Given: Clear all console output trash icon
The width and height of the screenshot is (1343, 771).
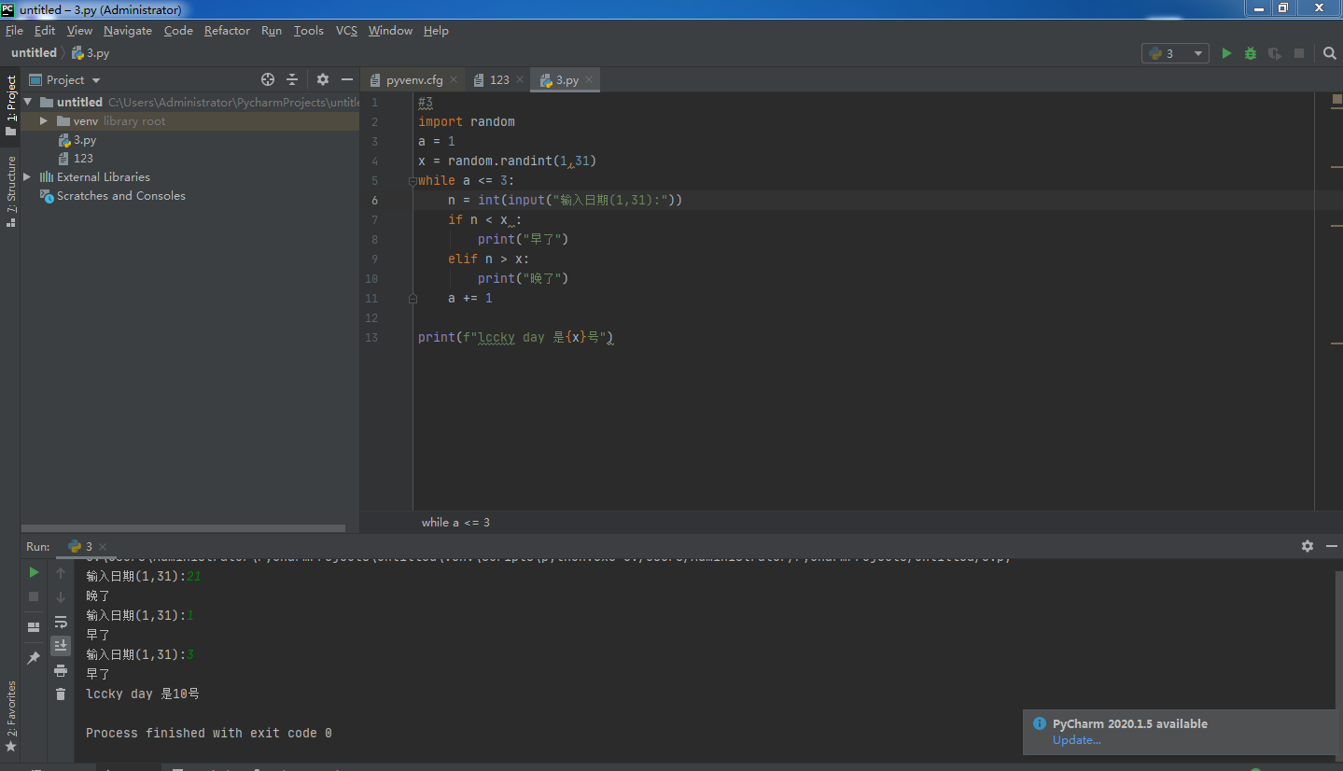Looking at the screenshot, I should coord(61,694).
